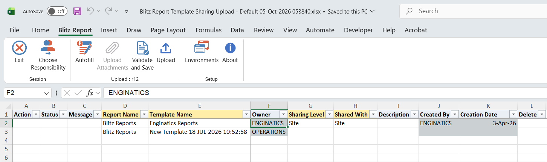The image size is (547, 162).
Task: Open the Shared With filter dropdown
Action: pos(373,114)
